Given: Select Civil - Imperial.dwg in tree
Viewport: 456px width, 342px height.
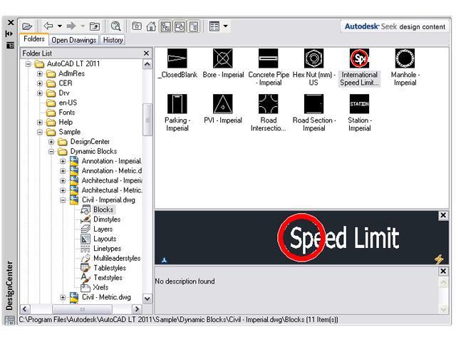Looking at the screenshot, I should click(108, 199).
